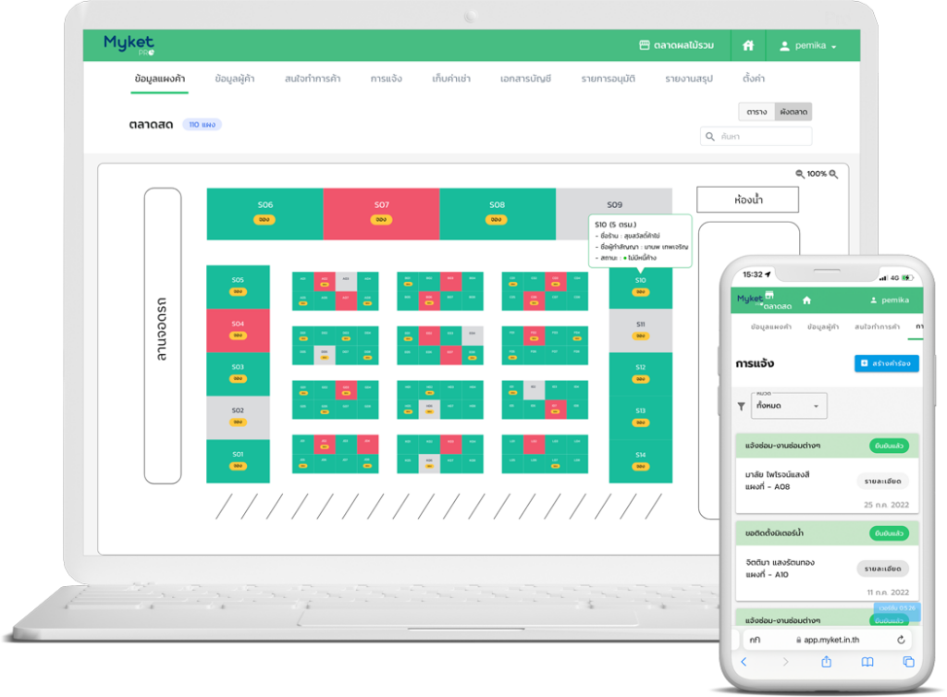Tap the filter funnel icon on phone
The width and height of the screenshot is (947, 697).
741,406
